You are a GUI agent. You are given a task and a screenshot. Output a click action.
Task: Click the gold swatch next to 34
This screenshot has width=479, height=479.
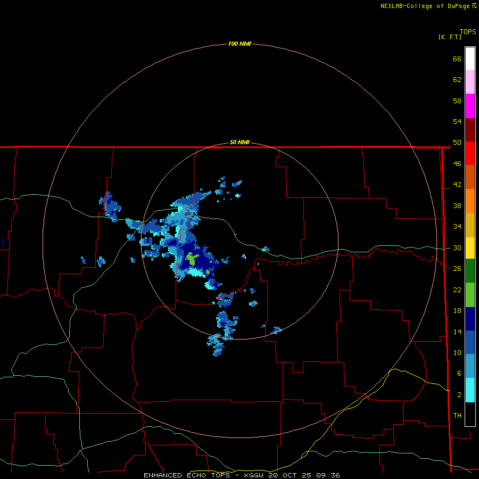tap(470, 225)
